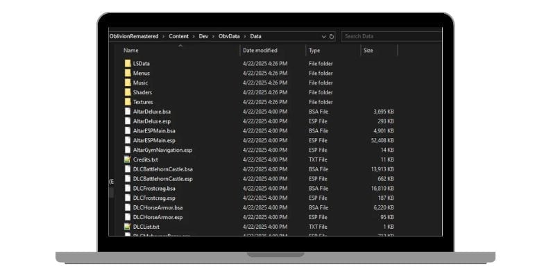Image resolution: width=551 pixels, height=276 pixels.
Task: Click date modified of Textures folder
Action: [x=265, y=102]
